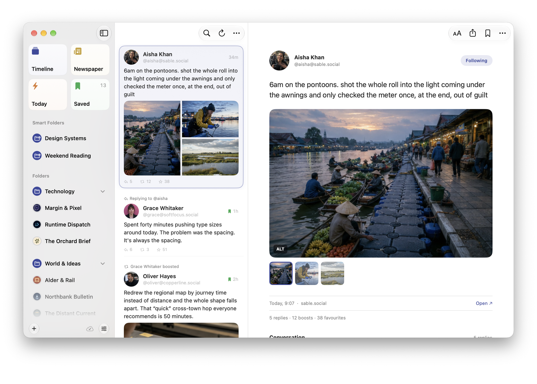
Task: Click the reply icon on Grace Whitaker's post
Action: click(x=126, y=250)
